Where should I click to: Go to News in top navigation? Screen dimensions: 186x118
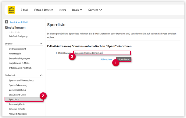pyautogui.click(x=63, y=10)
